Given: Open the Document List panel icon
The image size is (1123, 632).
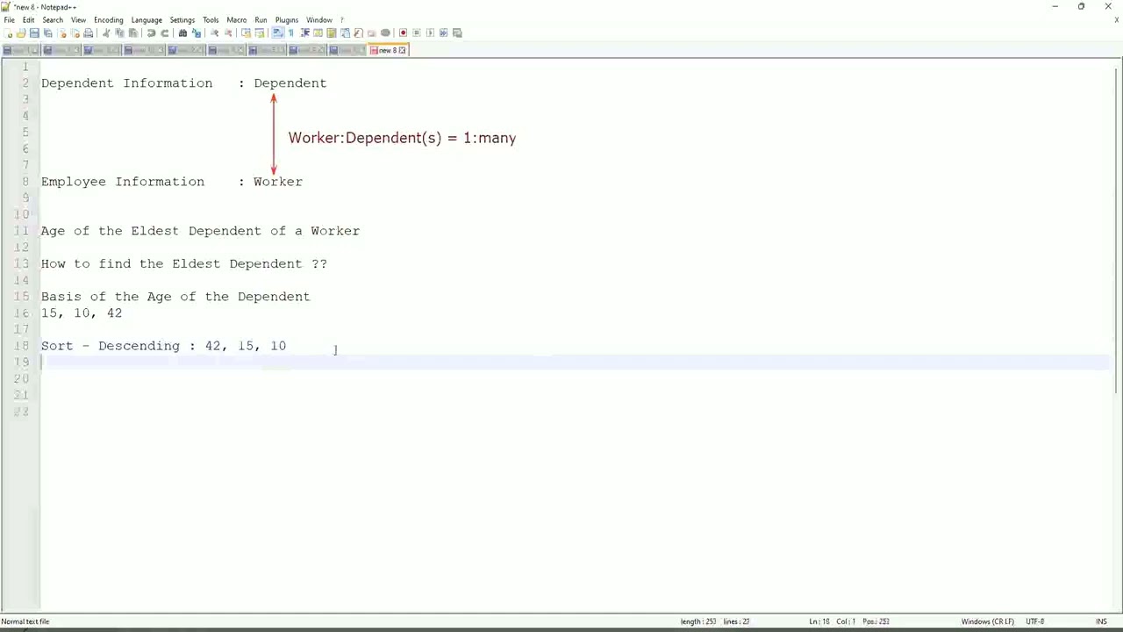Looking at the screenshot, I should point(345,32).
